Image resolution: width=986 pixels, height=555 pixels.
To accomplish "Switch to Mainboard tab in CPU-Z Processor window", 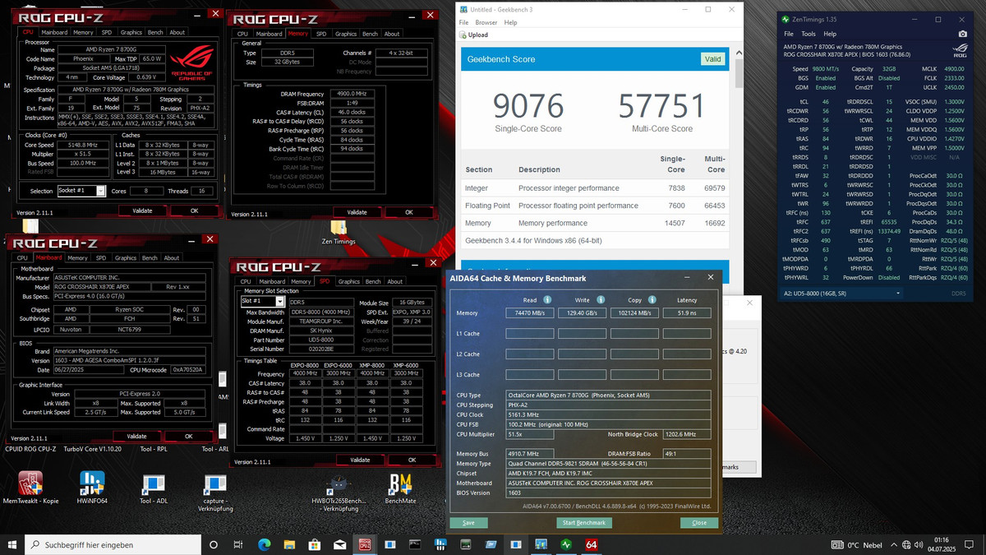I will pos(54,32).
